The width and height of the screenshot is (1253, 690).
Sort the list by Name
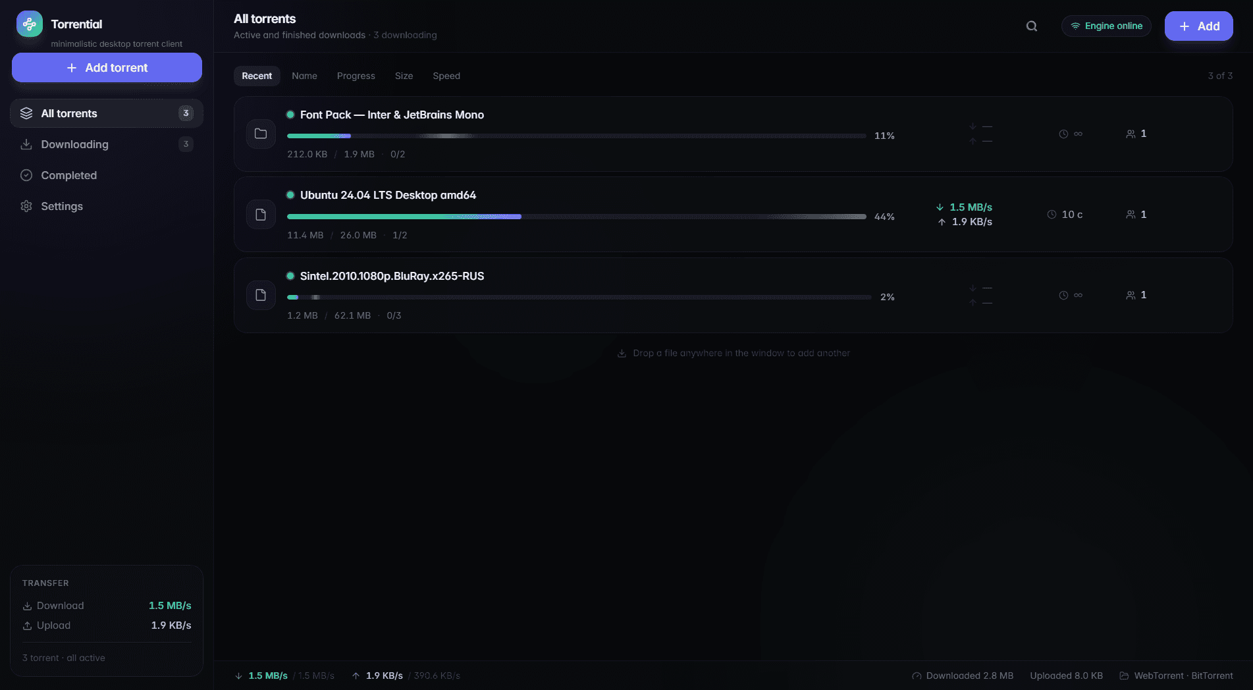pos(304,76)
